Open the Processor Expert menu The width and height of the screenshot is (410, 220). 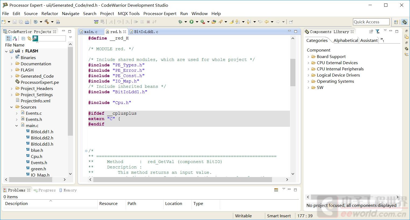(160, 13)
